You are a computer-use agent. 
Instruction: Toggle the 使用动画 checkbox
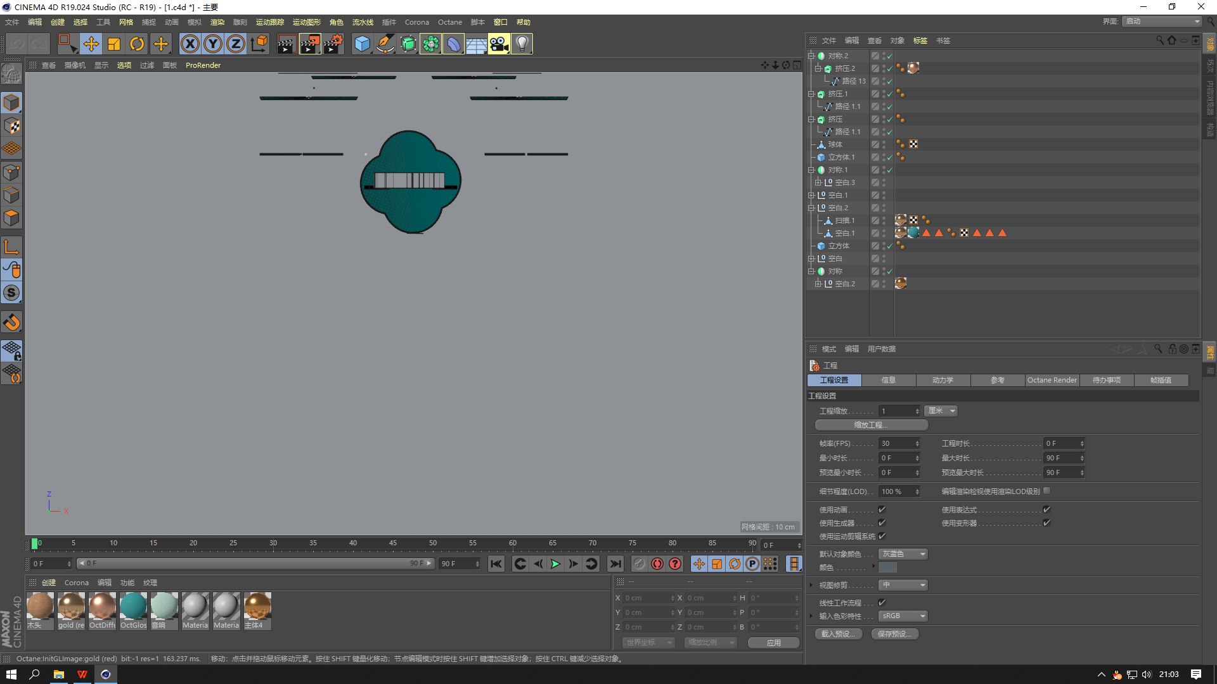pyautogui.click(x=882, y=509)
